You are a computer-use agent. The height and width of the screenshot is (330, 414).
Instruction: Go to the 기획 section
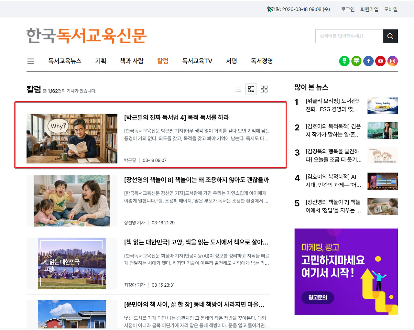pos(101,61)
